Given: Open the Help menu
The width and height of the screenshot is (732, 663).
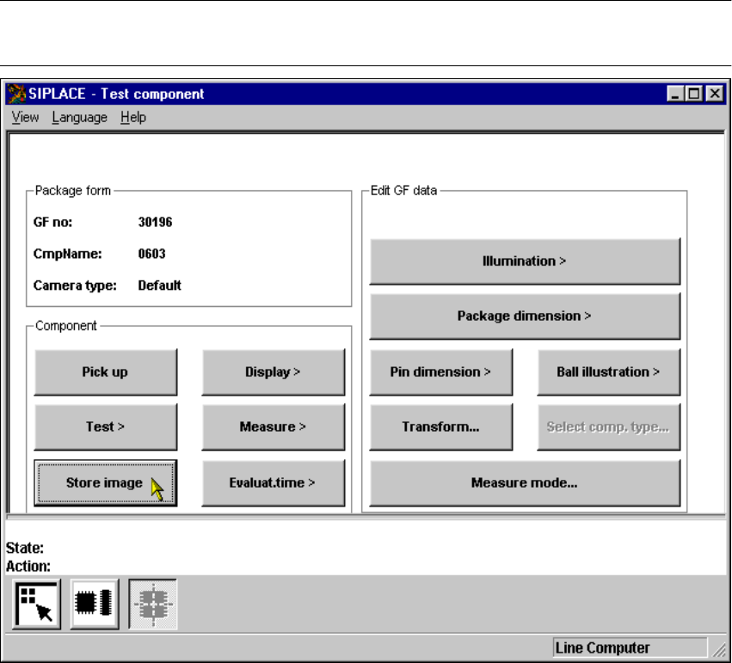Looking at the screenshot, I should [133, 118].
